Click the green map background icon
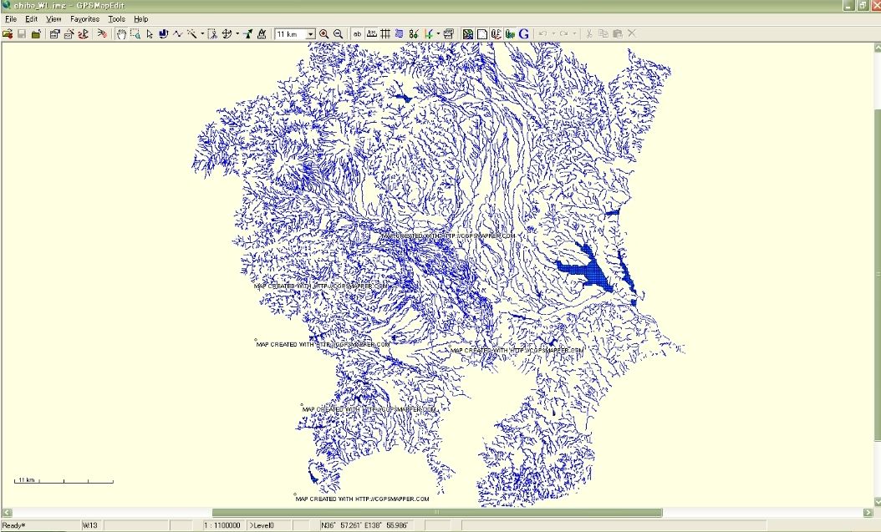The image size is (881, 532). 467,33
